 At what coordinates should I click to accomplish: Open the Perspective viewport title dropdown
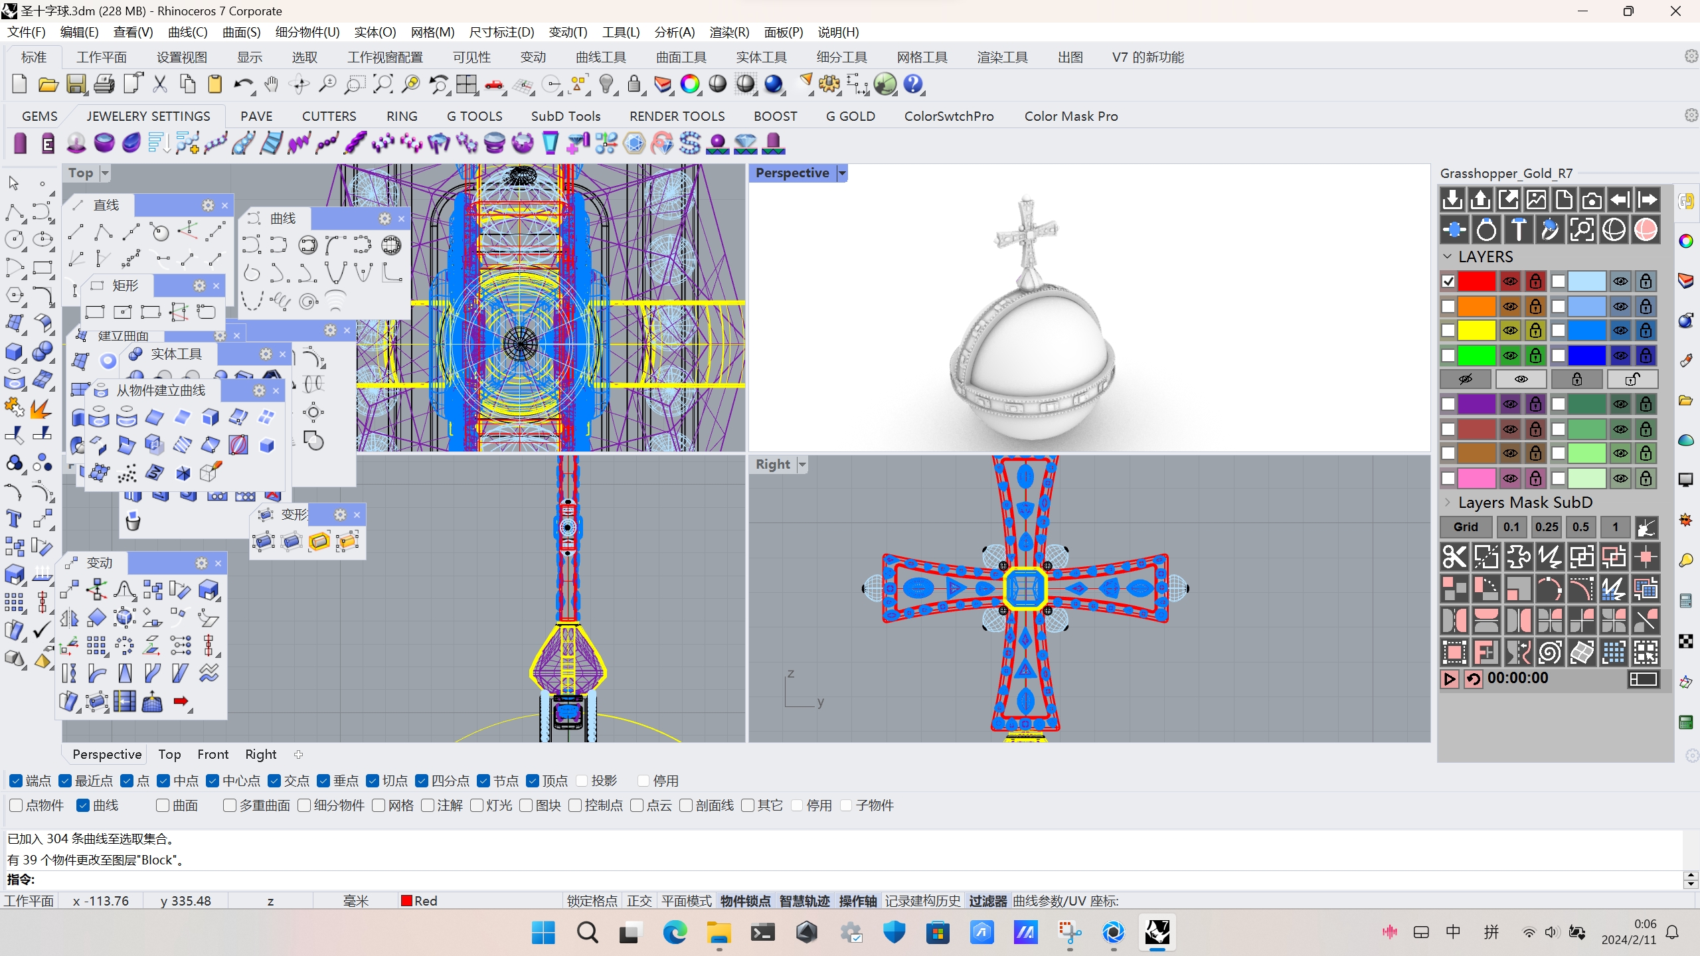pos(841,173)
